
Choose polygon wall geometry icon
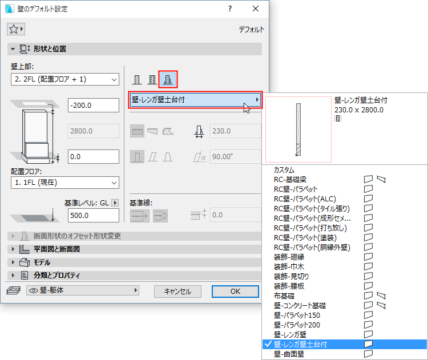(x=168, y=131)
